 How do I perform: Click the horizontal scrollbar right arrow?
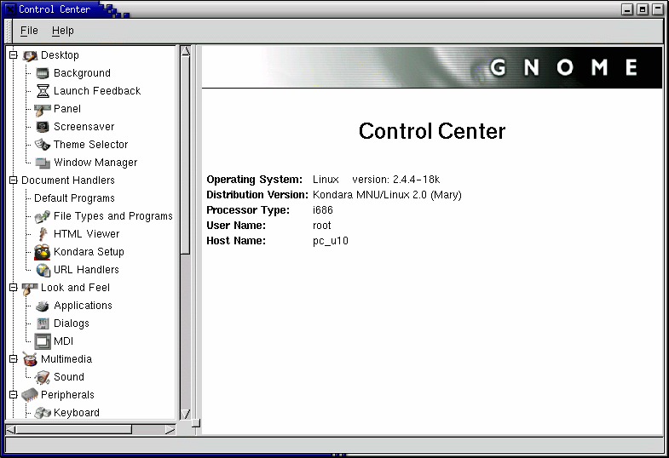170,429
